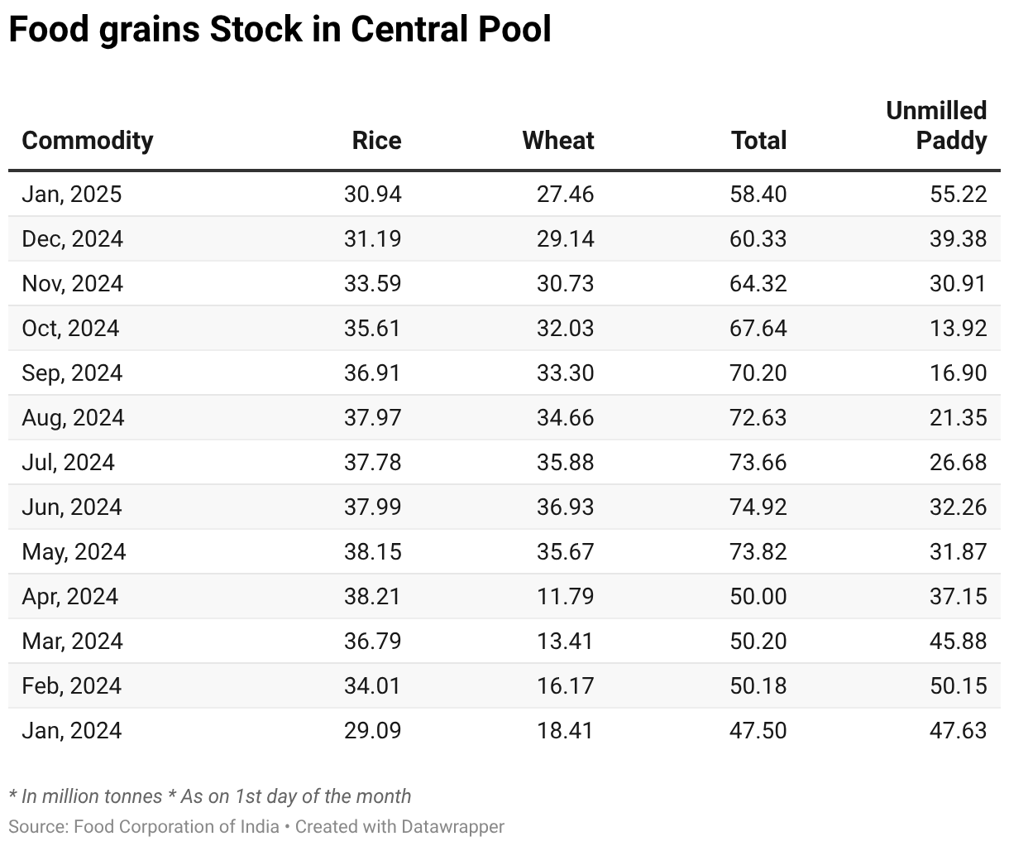Click unmilled paddy value 13.92
Screen dimensions: 1009x846
[958, 328]
